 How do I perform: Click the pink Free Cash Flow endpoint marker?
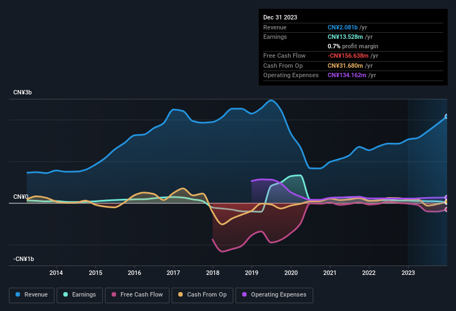tap(447, 209)
